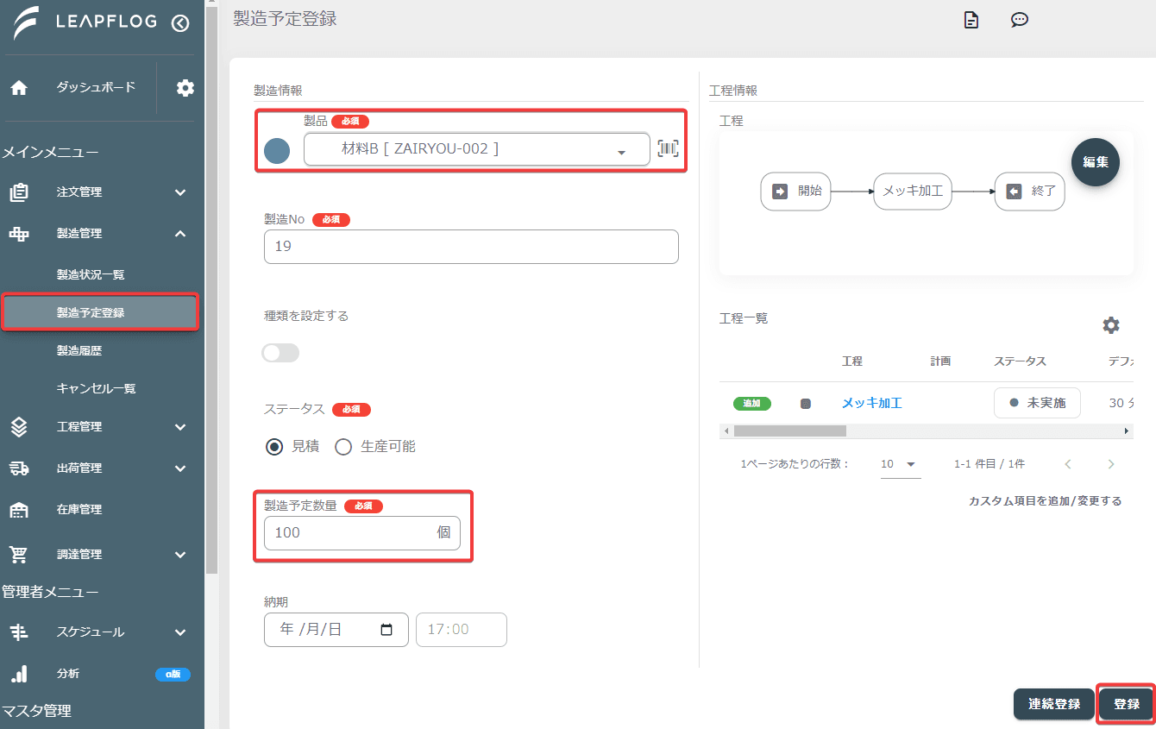1156x729 pixels.
Task: Open rows-per-page dropdown showing 10
Action: click(x=900, y=464)
